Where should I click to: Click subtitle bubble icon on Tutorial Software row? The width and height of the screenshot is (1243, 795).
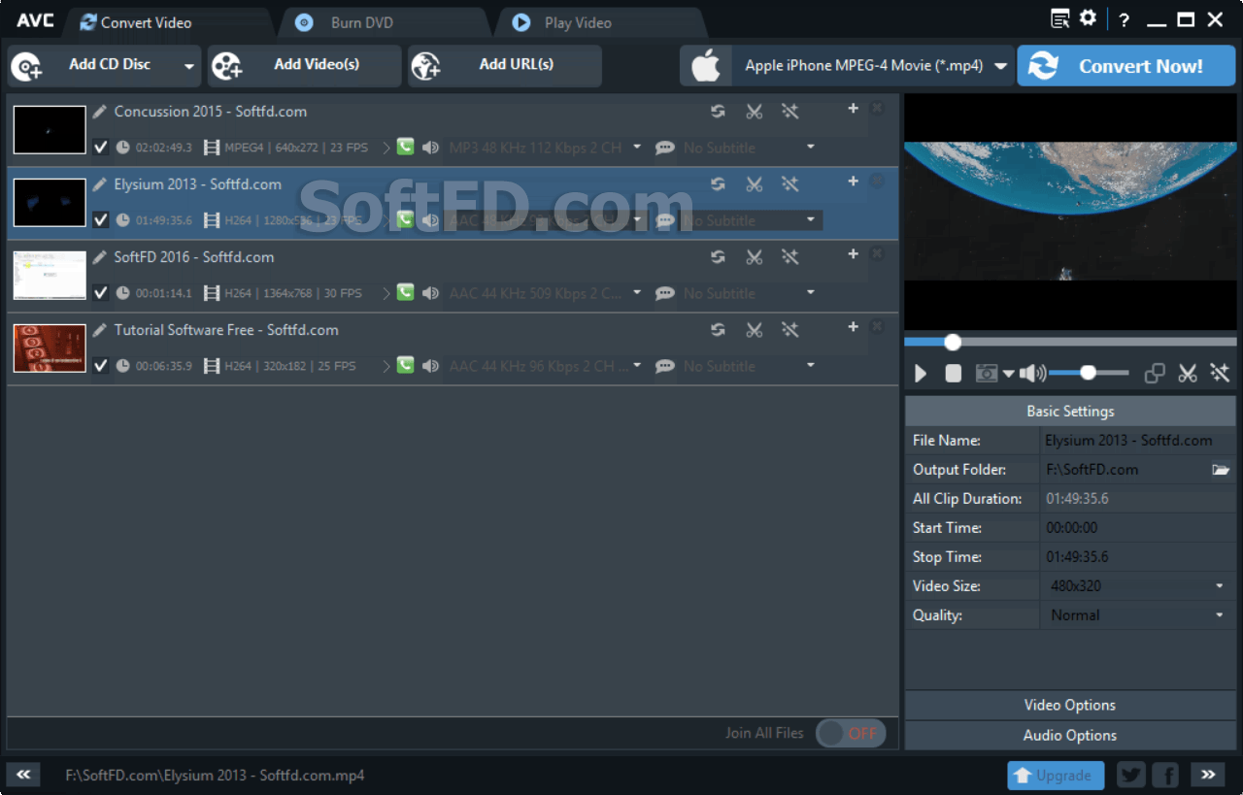(x=665, y=366)
